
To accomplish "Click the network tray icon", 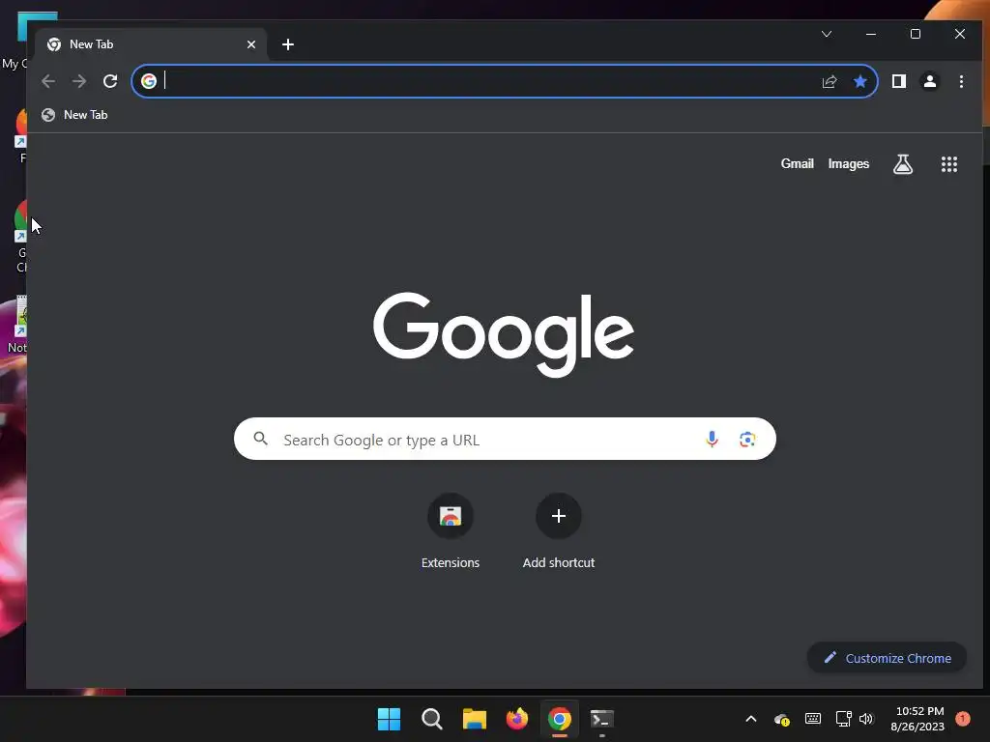I will point(843,719).
